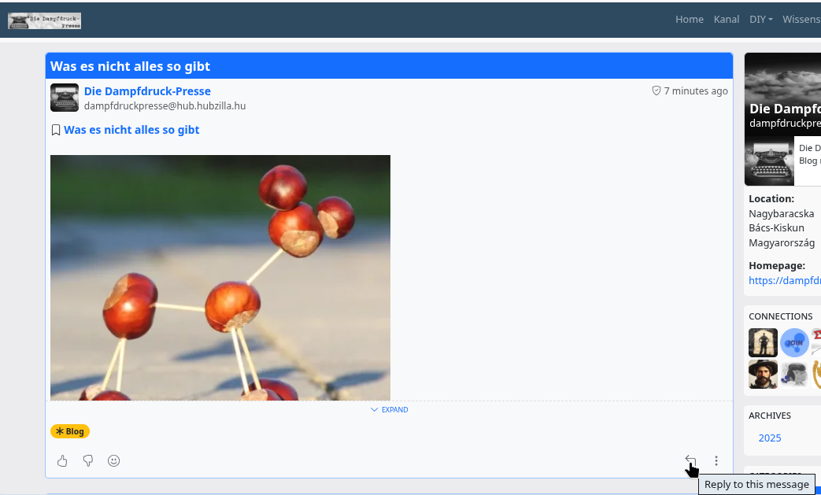This screenshot has height=495, width=821.
Task: Click the Dampfdruck-Presse typewriter logo in the navbar
Action: click(45, 20)
